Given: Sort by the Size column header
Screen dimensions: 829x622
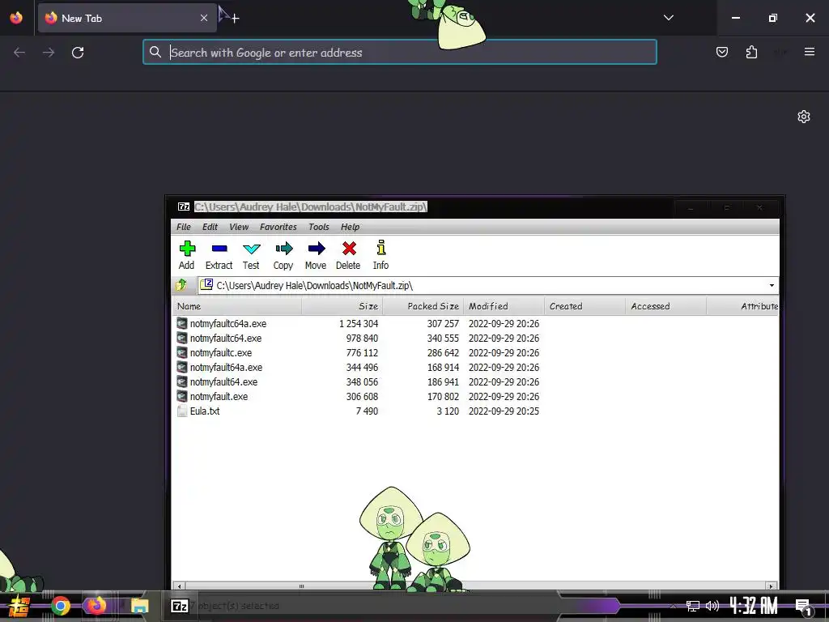Looking at the screenshot, I should [342, 306].
